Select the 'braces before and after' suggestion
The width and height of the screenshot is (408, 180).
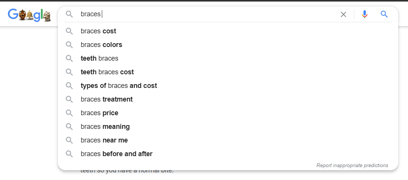(117, 154)
